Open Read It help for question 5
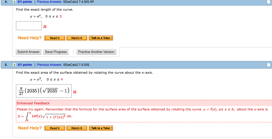 coord(55,128)
